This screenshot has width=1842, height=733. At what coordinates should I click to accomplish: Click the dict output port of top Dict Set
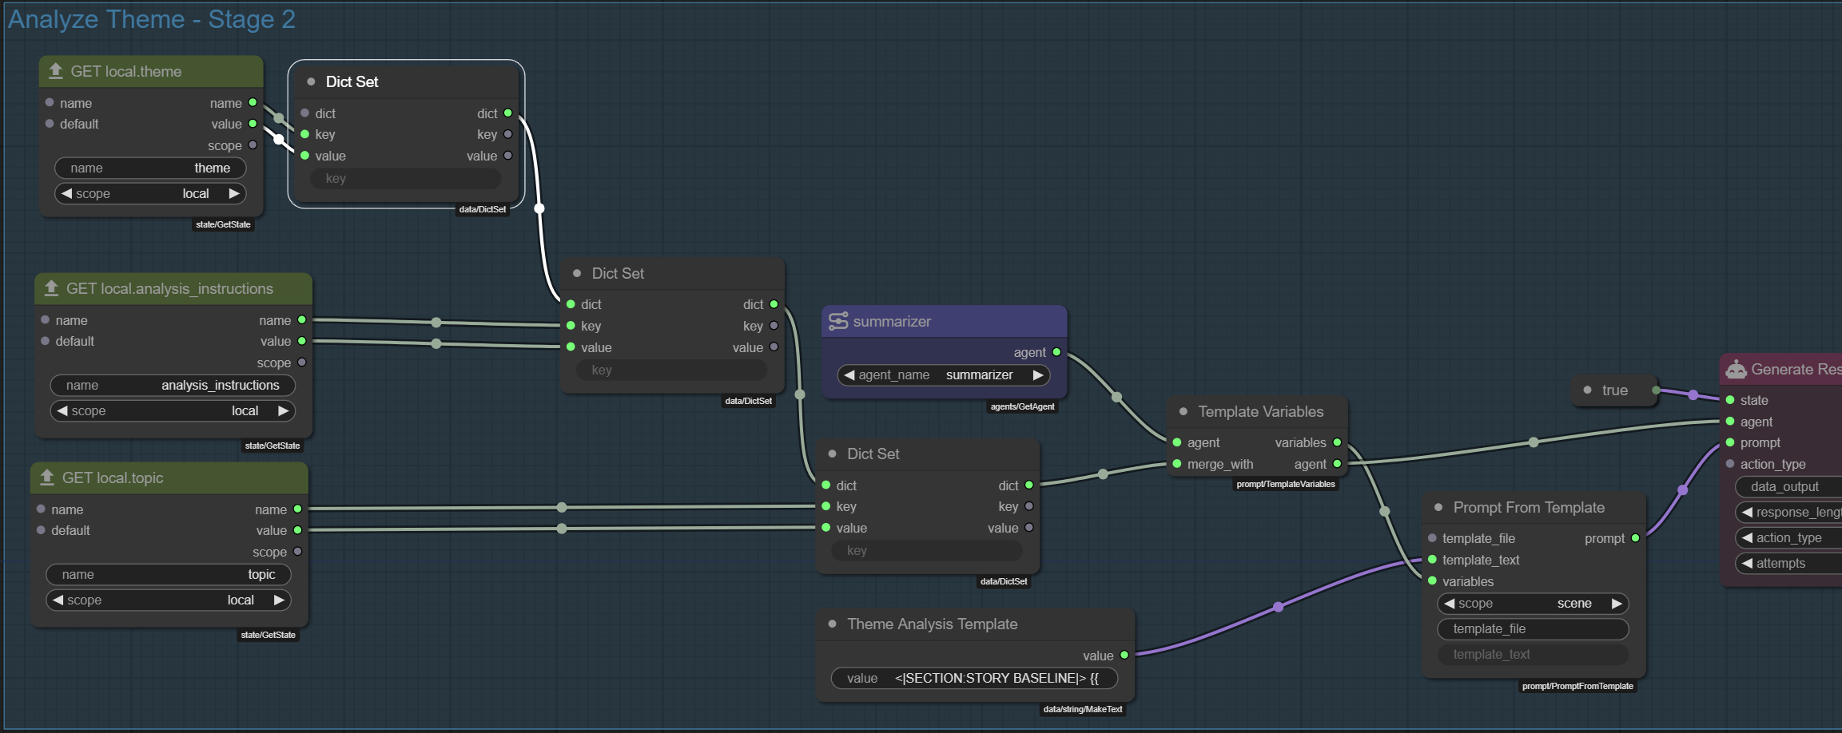(x=507, y=113)
